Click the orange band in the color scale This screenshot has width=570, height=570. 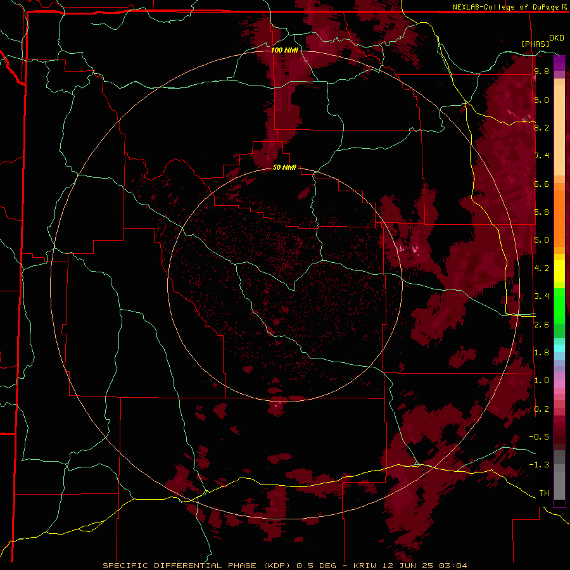(x=559, y=219)
